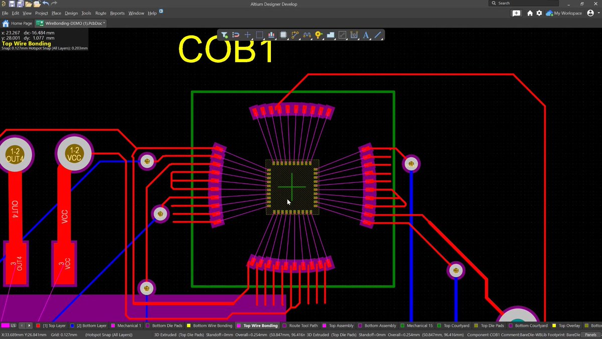Click the Search box in title bar
Screen dimensions: 602x339
coord(523,3)
